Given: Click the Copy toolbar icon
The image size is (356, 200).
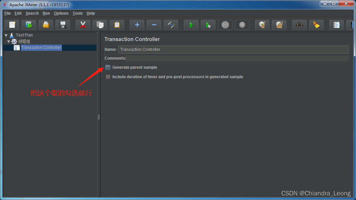Looking at the screenshot, I should [x=100, y=25].
